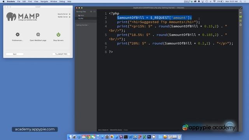Screen dimensions: 249x140
Task: Select tip.php in Working Files
Action: [x=86, y=18]
